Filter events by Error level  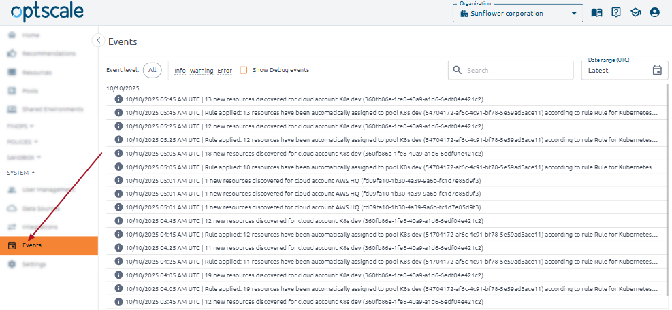pyautogui.click(x=225, y=71)
